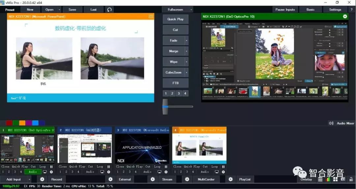Open the Add Input dropdown arrow
The width and height of the screenshot is (356, 189).
[x=29, y=179]
